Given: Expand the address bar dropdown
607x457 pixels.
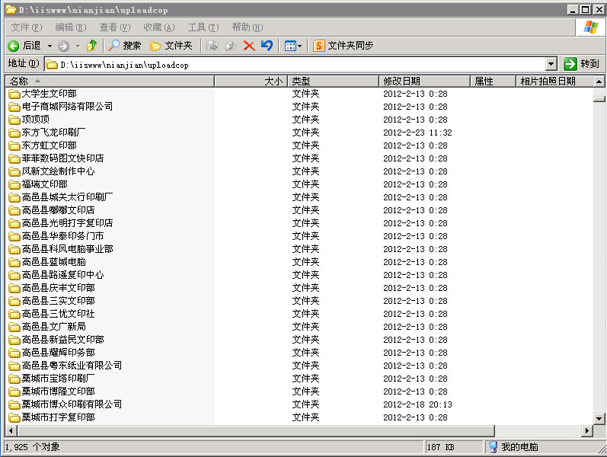Looking at the screenshot, I should (551, 64).
